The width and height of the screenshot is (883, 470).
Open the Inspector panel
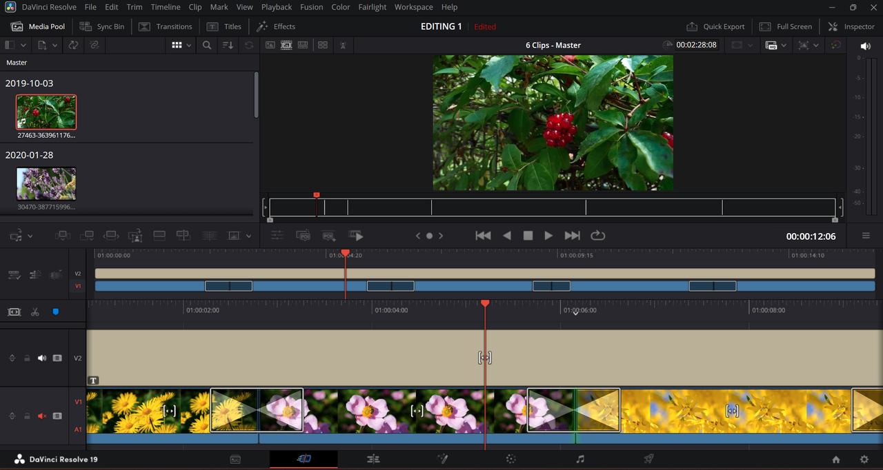pos(851,26)
